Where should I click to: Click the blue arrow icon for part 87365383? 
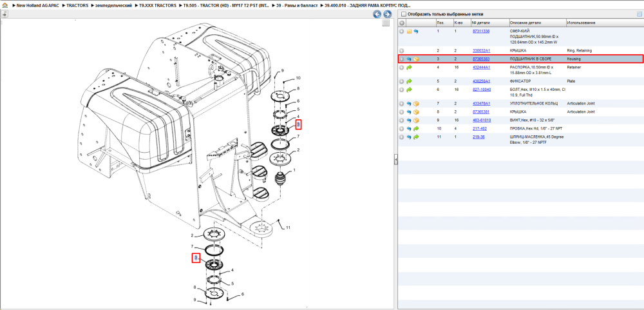tap(409, 59)
